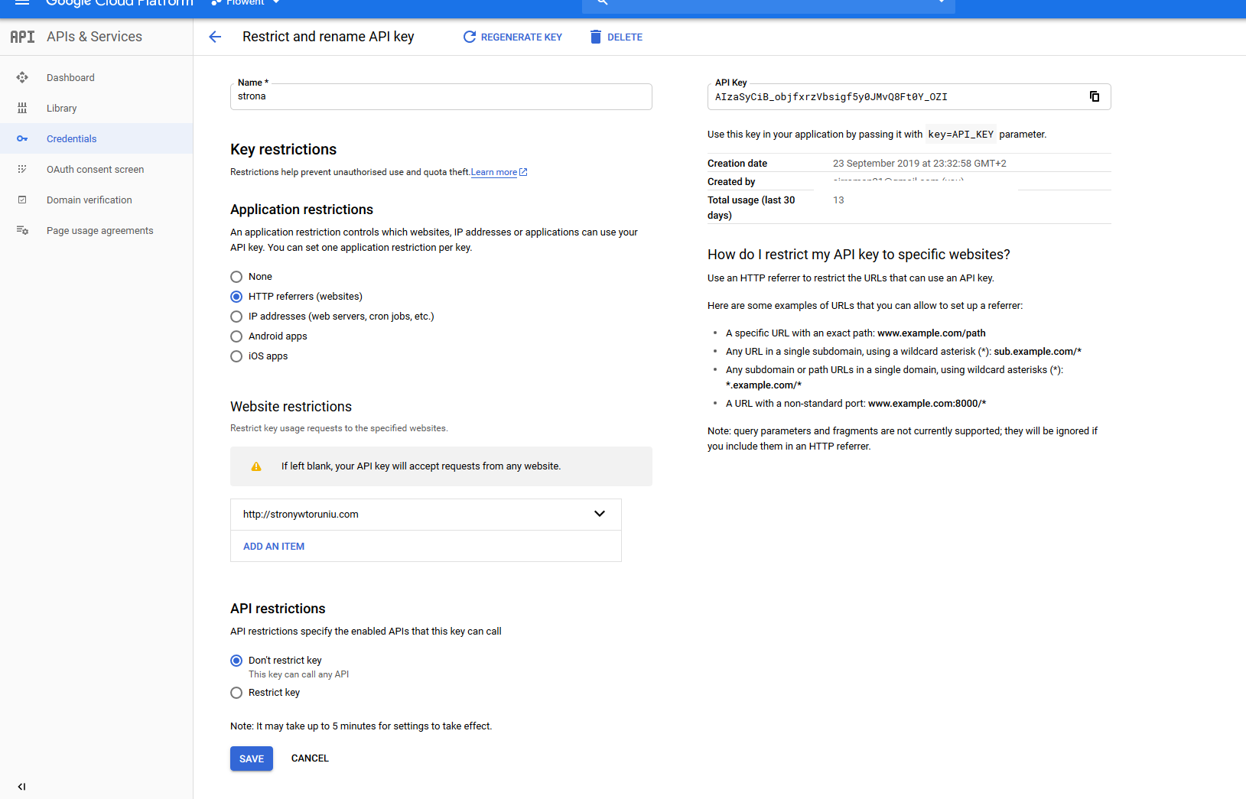Delete this API key
This screenshot has height=799, width=1246.
616,37
